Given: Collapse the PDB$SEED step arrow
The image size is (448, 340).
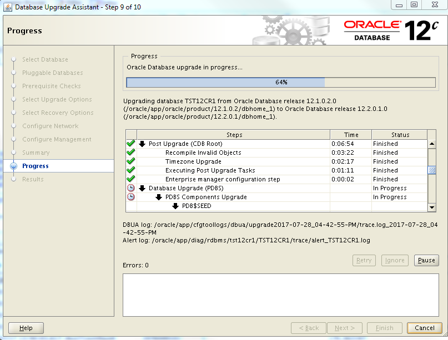Looking at the screenshot, I should tap(175, 206).
